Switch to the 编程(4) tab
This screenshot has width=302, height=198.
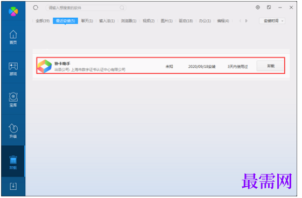click(223, 21)
